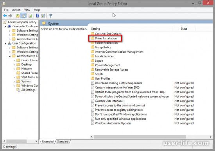Select Don't run specified Windows applications
This screenshot has height=151, width=215.
tap(121, 114)
